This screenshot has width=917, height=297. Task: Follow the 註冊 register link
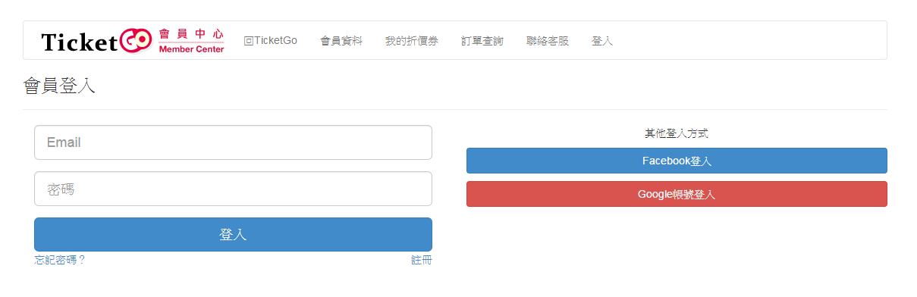[x=422, y=260]
